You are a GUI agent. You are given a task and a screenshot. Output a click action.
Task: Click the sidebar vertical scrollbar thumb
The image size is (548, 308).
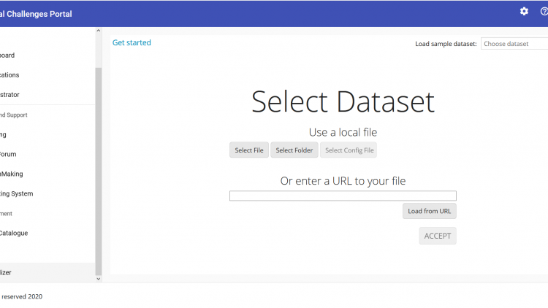coord(99,171)
